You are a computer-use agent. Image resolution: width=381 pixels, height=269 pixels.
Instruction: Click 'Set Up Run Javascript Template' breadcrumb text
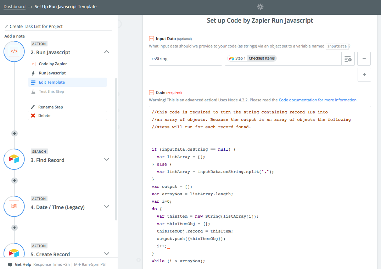66,7
